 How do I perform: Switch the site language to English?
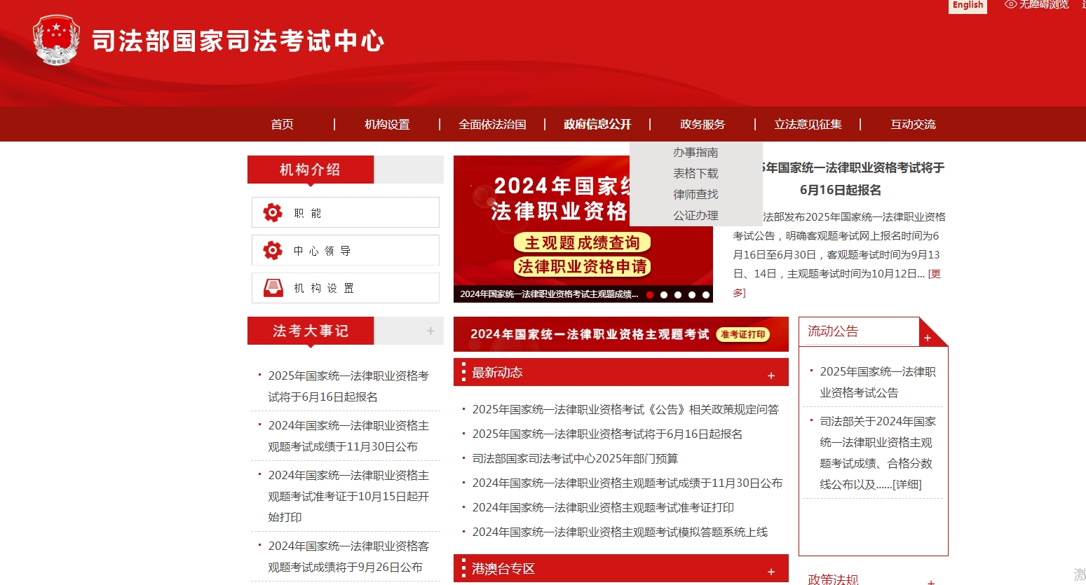pyautogui.click(x=968, y=5)
